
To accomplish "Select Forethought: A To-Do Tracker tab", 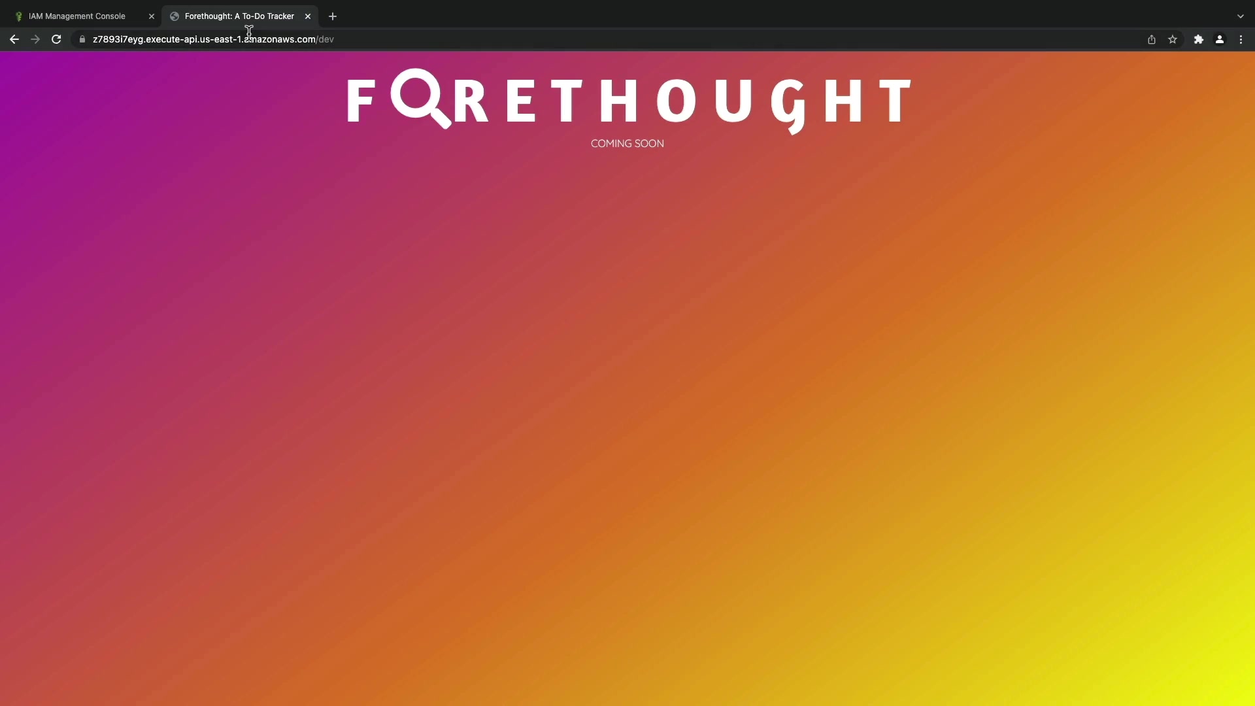I will pyautogui.click(x=239, y=16).
